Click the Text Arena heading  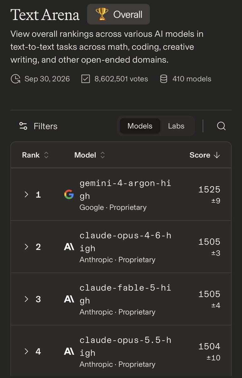45,14
